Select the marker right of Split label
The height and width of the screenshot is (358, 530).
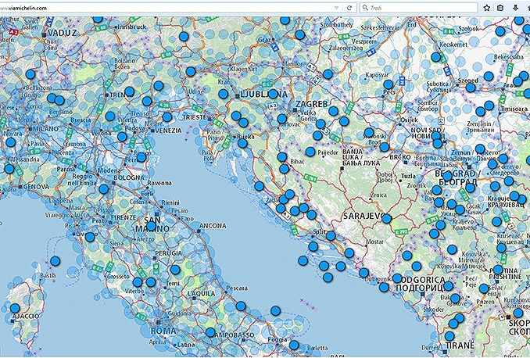point(331,235)
